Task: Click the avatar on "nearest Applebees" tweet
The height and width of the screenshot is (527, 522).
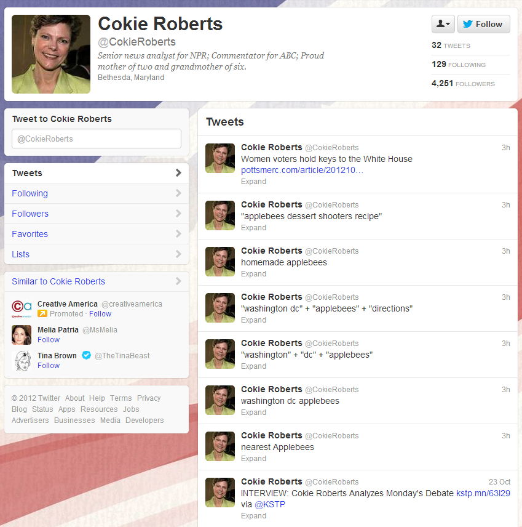Action: pyautogui.click(x=220, y=446)
